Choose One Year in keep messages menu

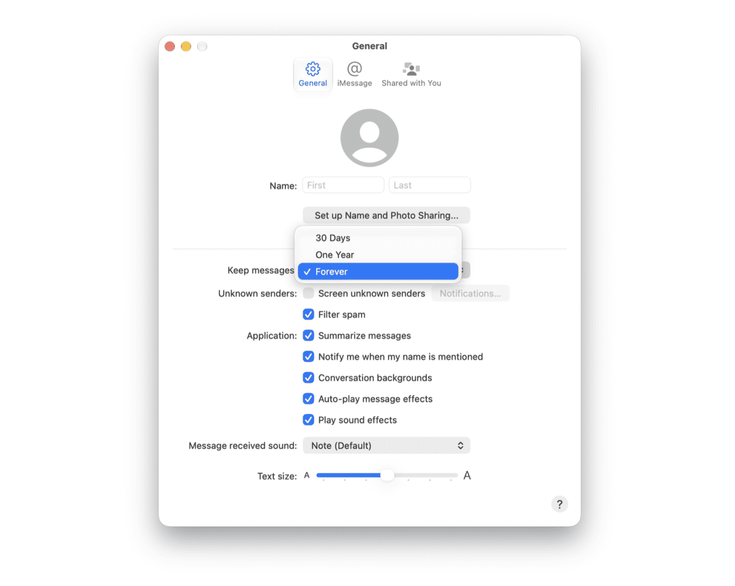(378, 255)
